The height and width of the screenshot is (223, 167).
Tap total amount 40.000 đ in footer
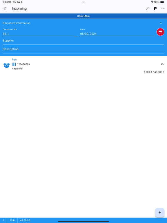point(25,220)
